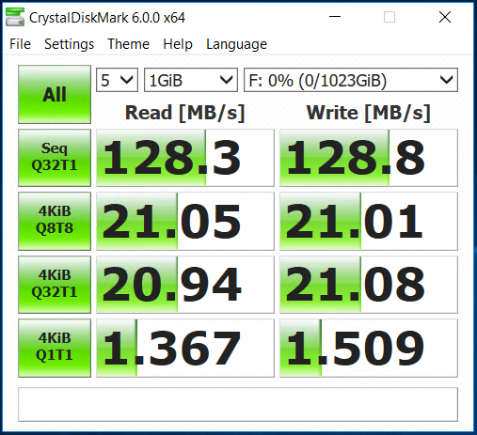Viewport: 477px width, 435px height.
Task: Click the 4KiB Q8T8 write result 21.01
Action: click(x=369, y=221)
